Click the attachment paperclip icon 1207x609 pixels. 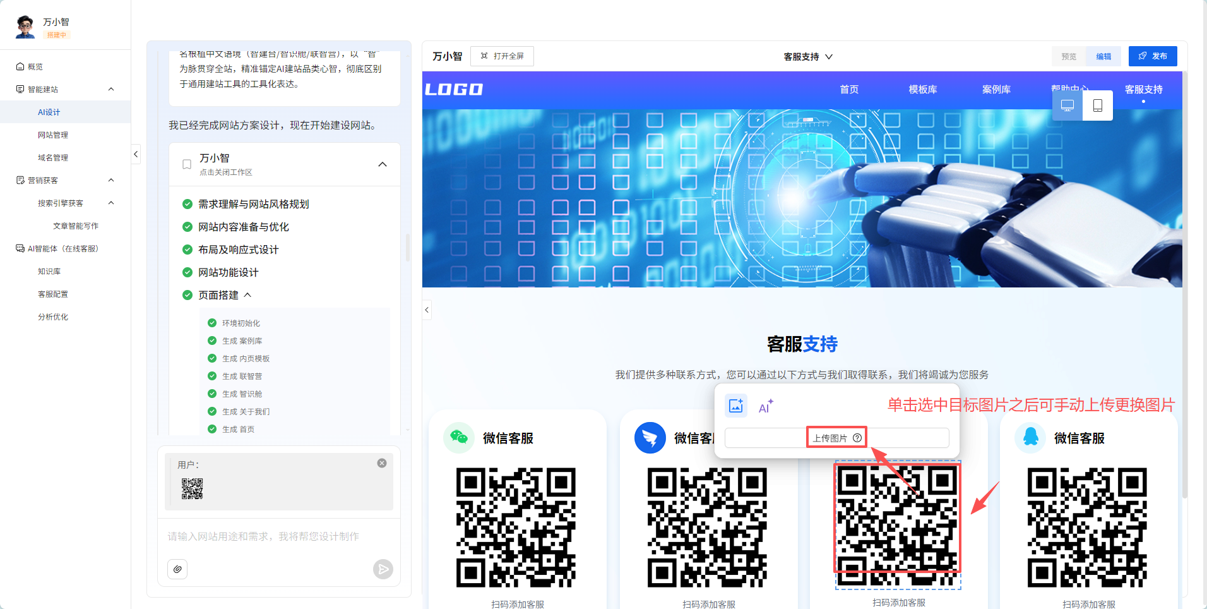click(x=177, y=569)
